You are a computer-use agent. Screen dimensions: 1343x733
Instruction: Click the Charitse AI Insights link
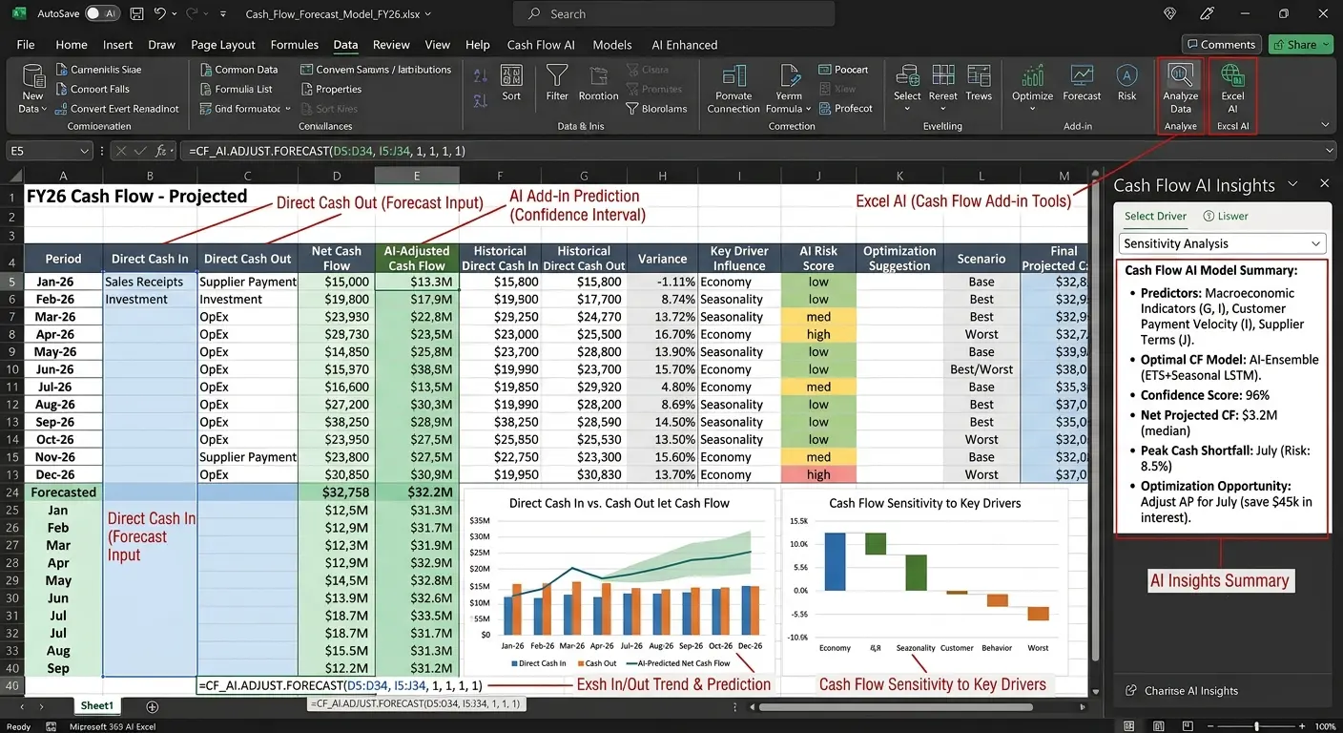(x=1182, y=690)
